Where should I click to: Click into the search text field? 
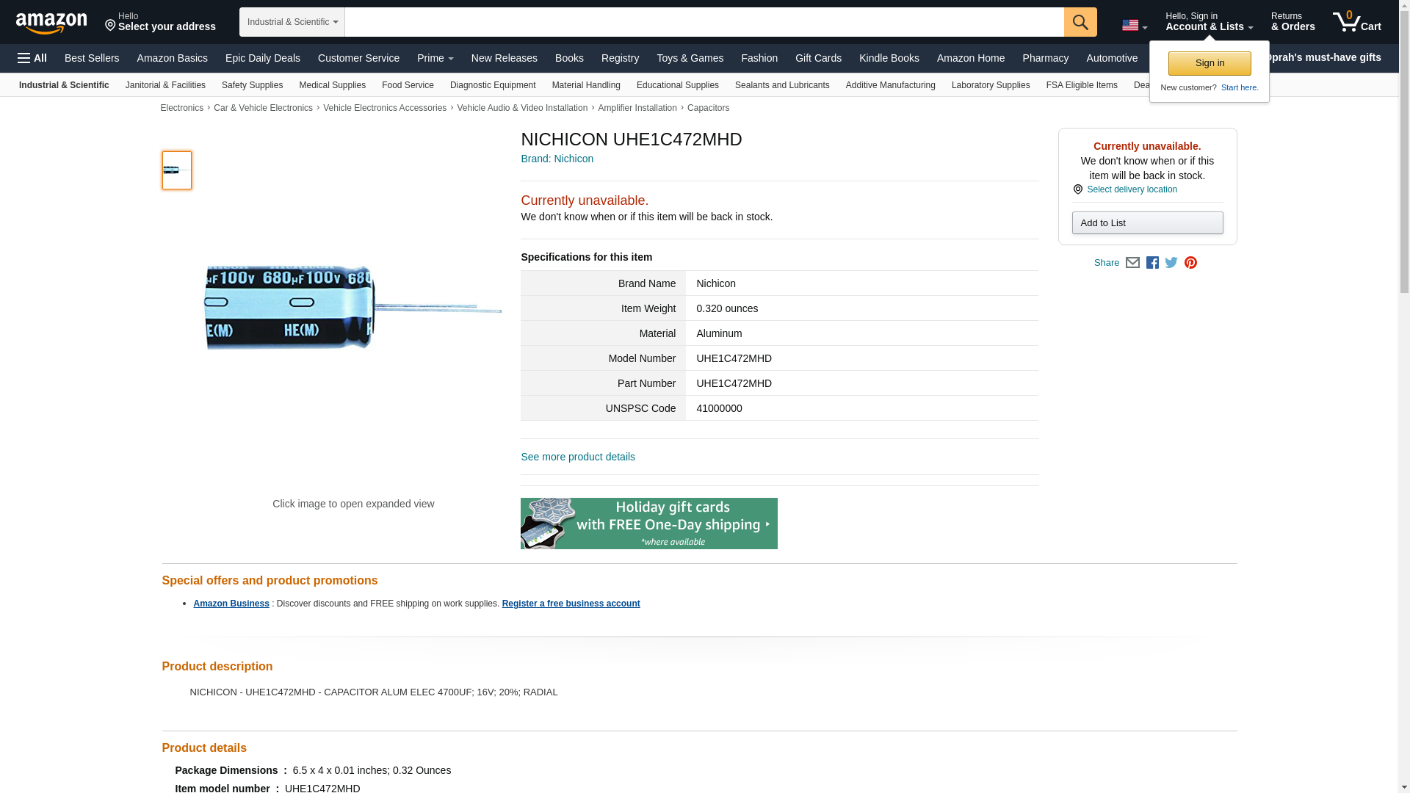click(704, 22)
